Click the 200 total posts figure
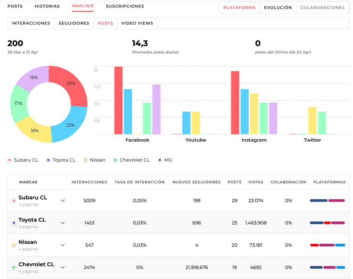This screenshot has width=353, height=279. (x=15, y=43)
